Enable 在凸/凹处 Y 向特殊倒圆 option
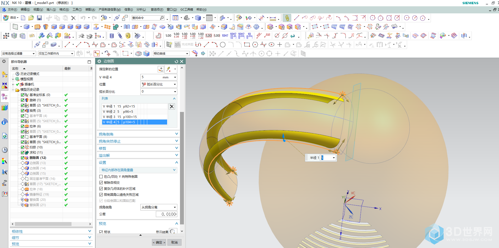The height and width of the screenshot is (248, 499). (101, 177)
